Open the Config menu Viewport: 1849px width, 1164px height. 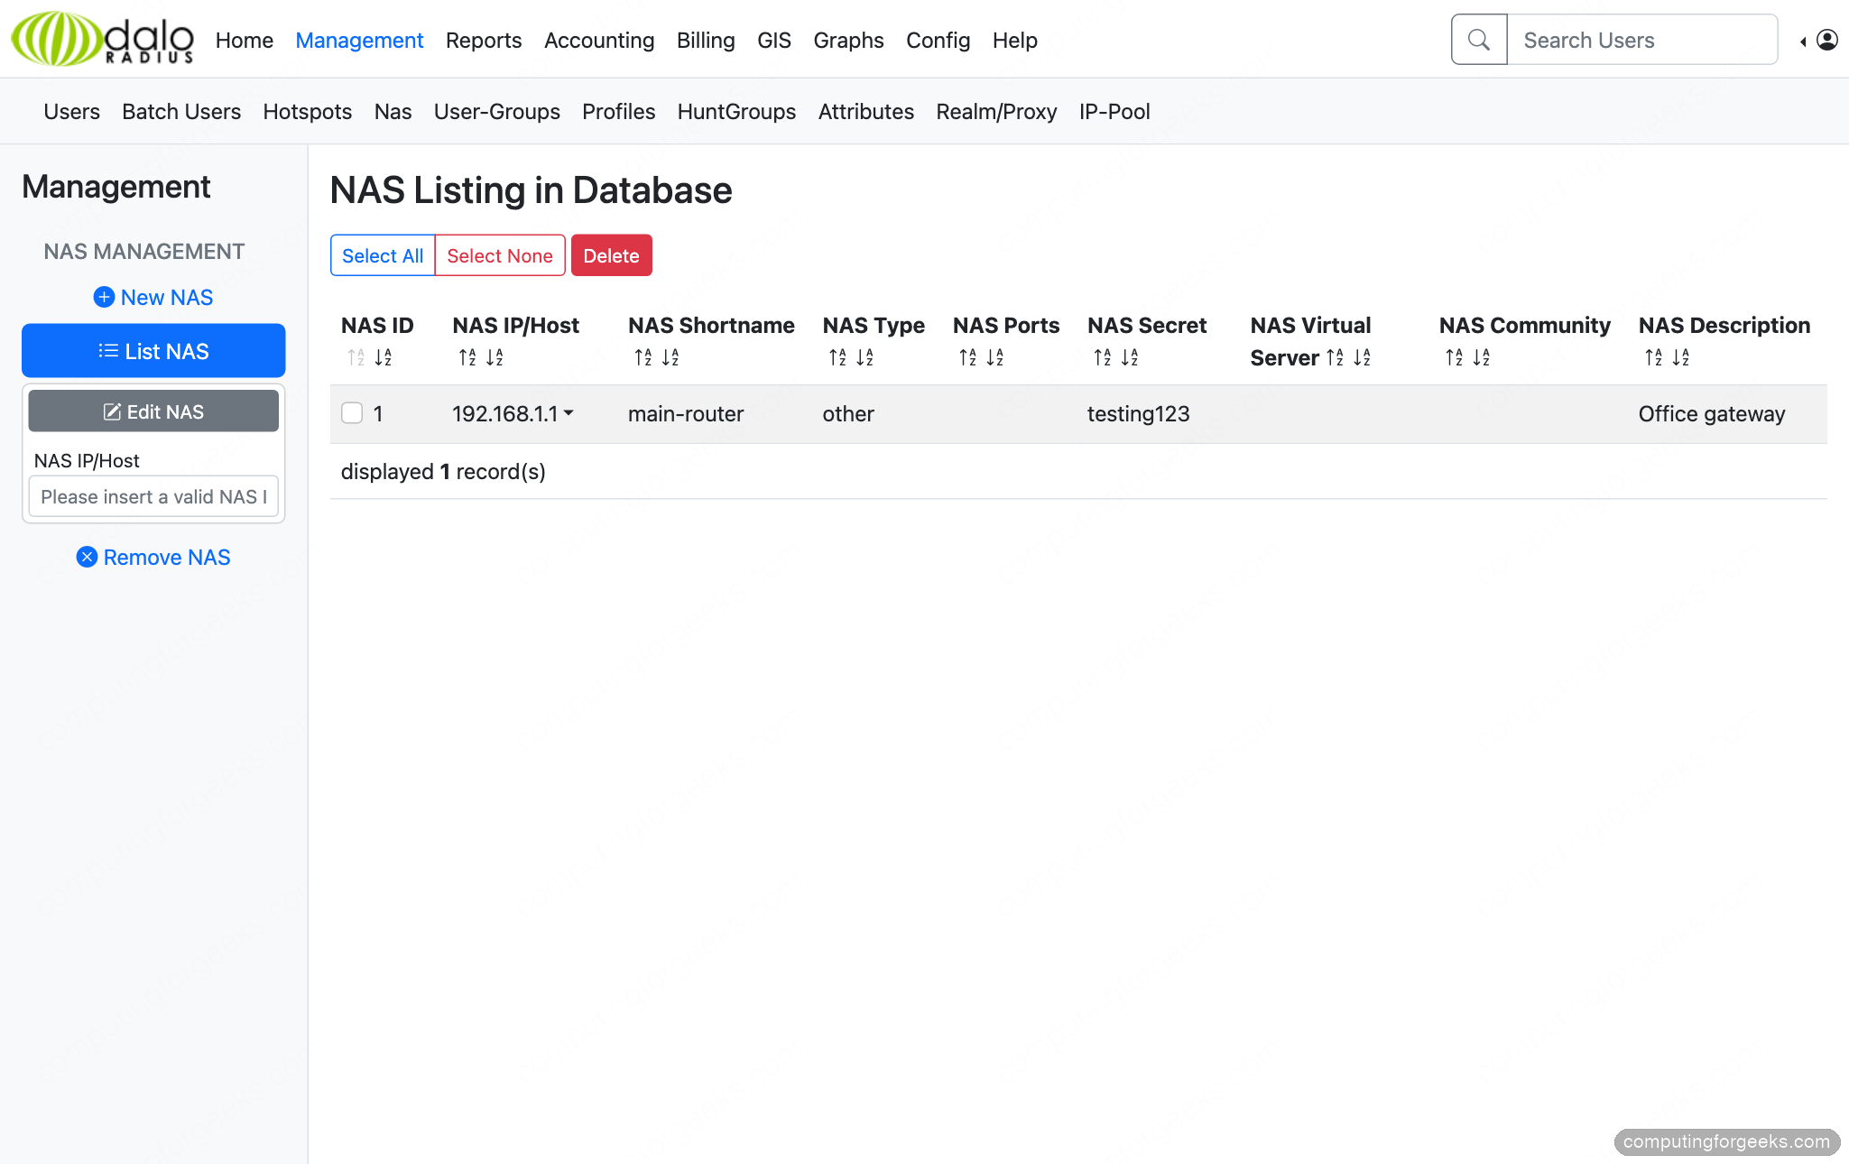click(938, 41)
